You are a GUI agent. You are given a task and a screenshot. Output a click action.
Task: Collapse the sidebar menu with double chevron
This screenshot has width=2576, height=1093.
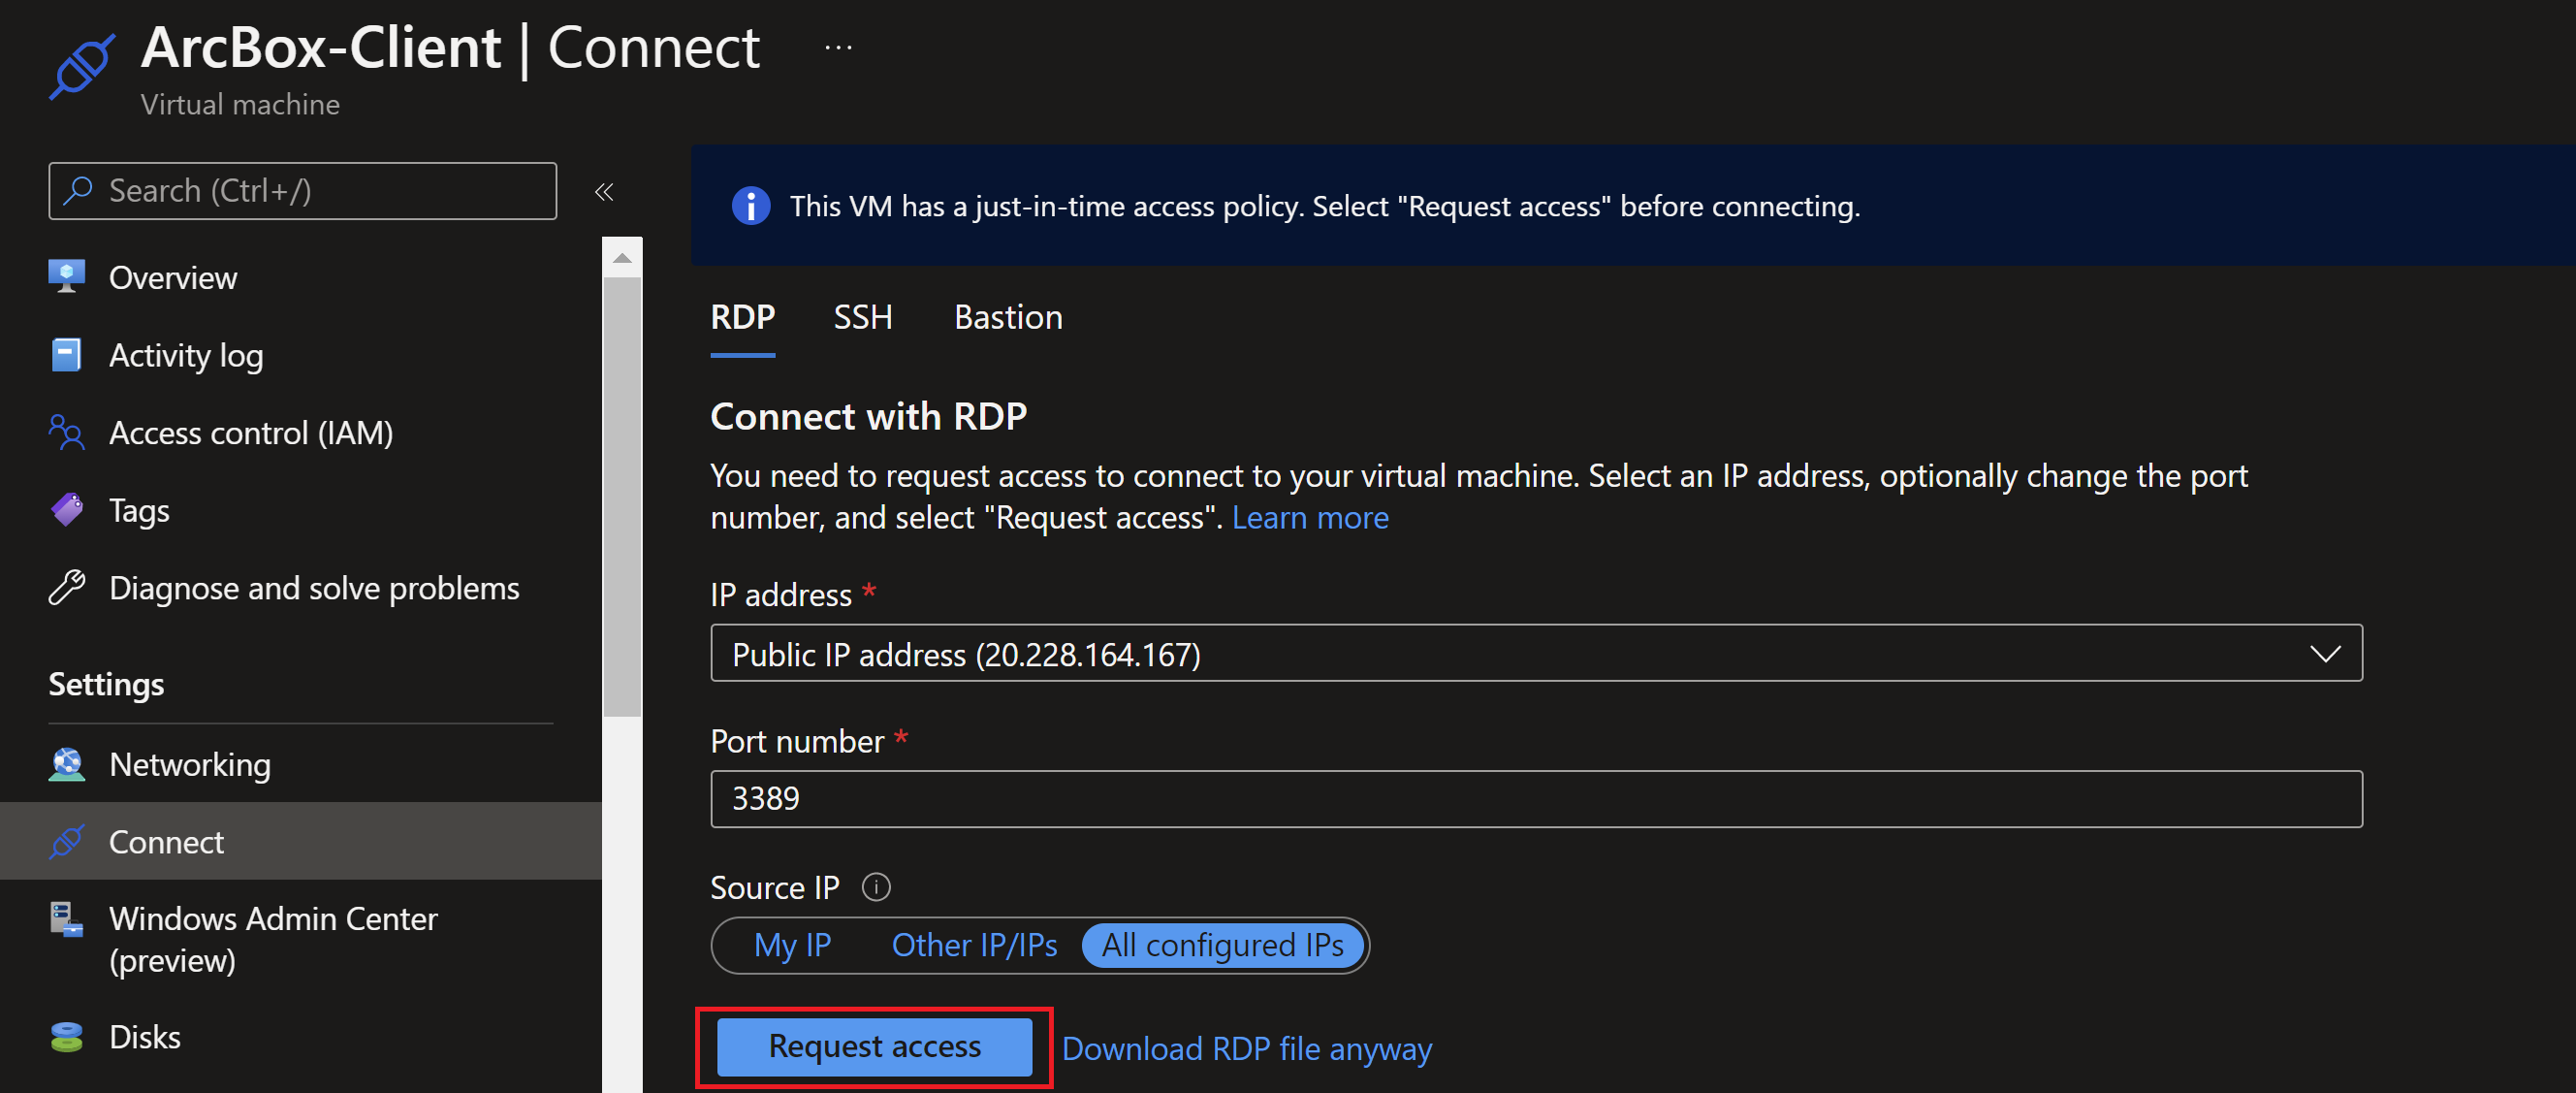pos(604,191)
